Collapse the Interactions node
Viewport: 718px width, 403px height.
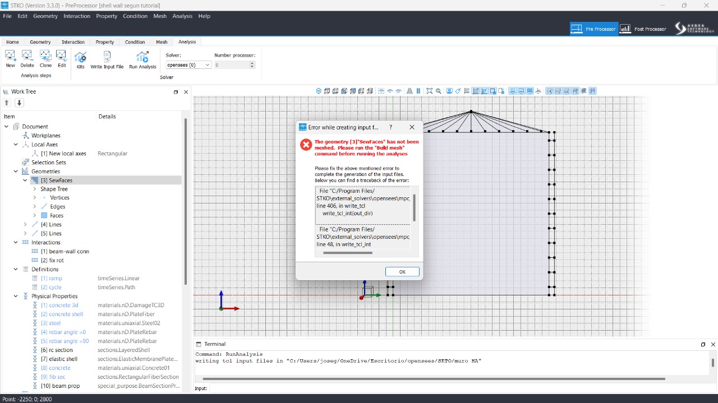(x=16, y=243)
